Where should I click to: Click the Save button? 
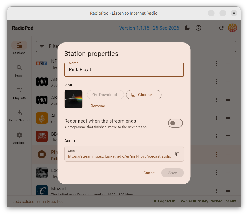coord(172,173)
